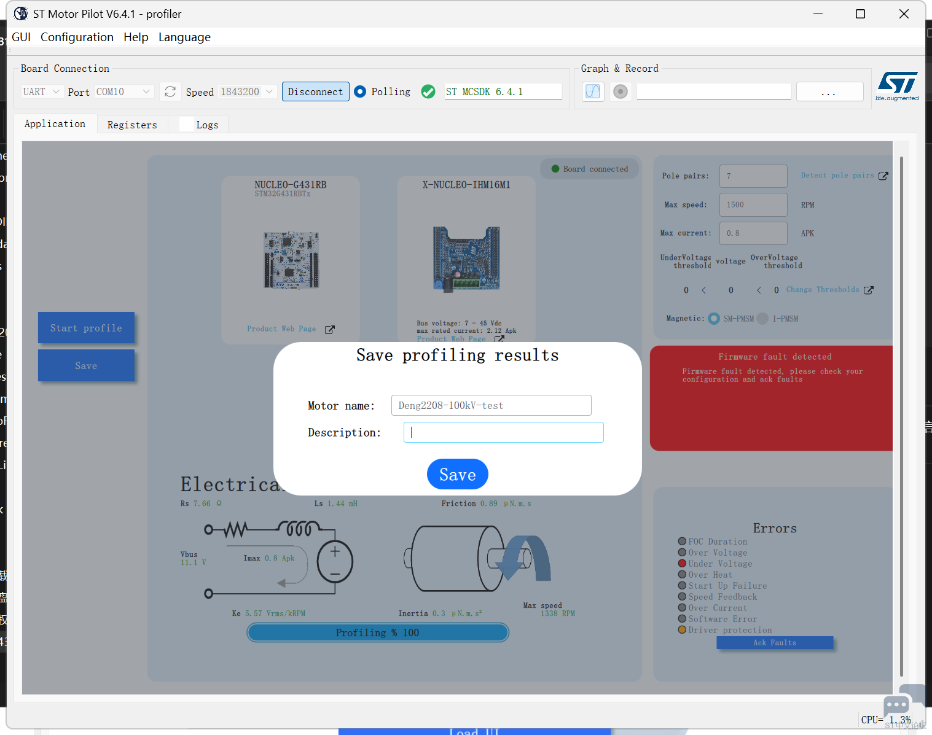
Task: Select the SM-PMSM magnetic option
Action: pos(714,319)
